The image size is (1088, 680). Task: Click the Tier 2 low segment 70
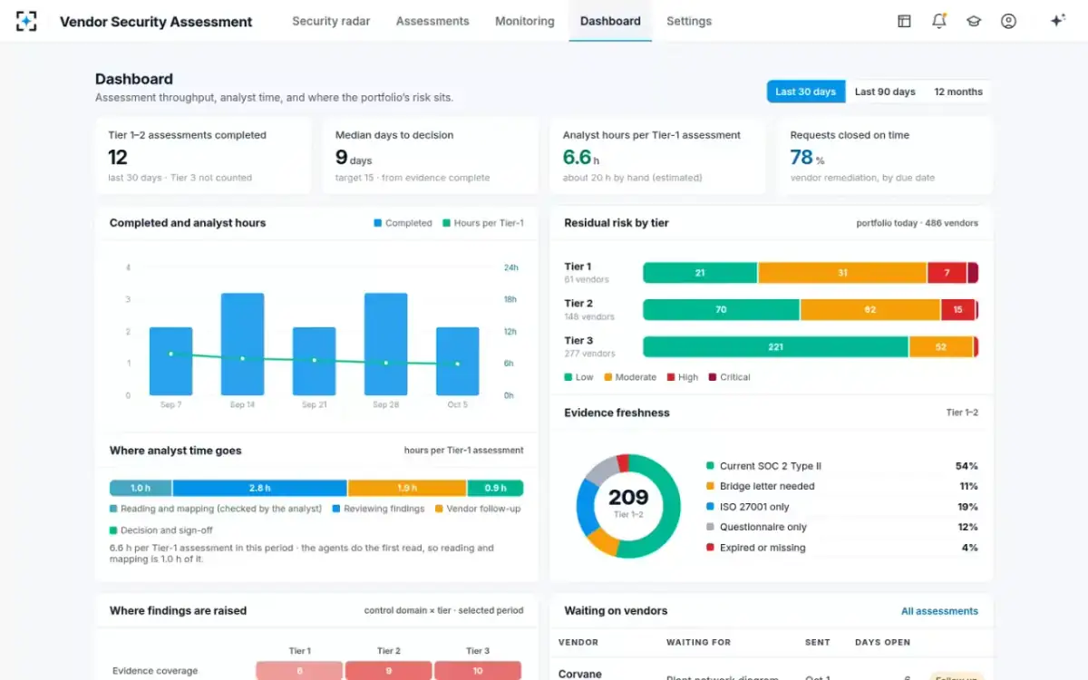[721, 310]
